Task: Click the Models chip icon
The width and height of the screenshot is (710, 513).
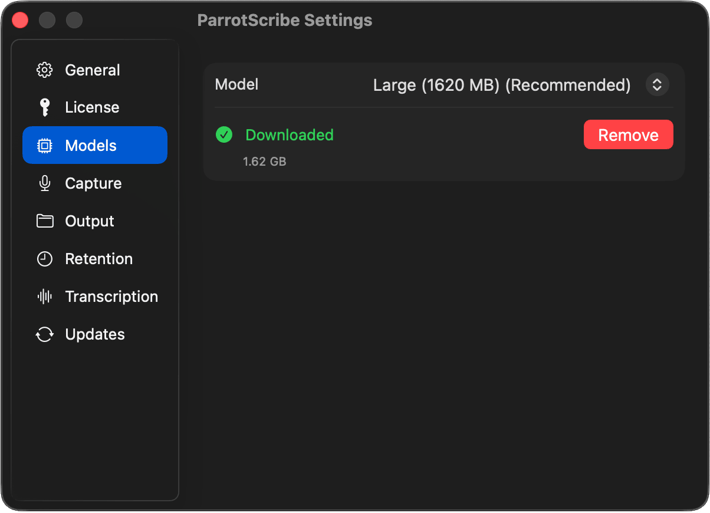Action: pyautogui.click(x=45, y=146)
